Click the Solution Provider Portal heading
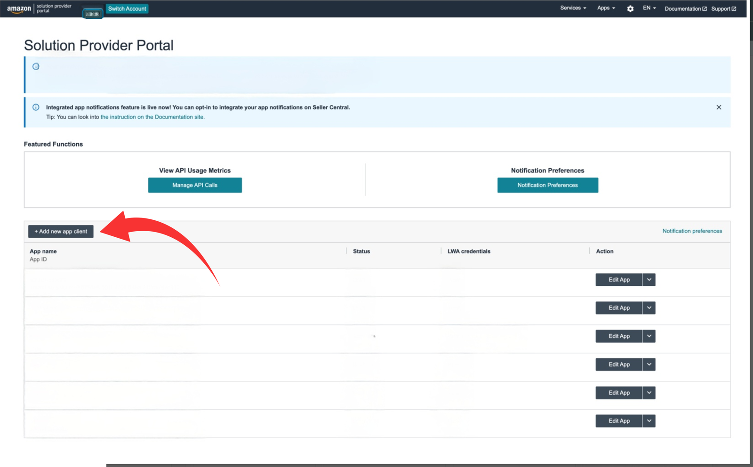This screenshot has height=467, width=753. tap(99, 45)
